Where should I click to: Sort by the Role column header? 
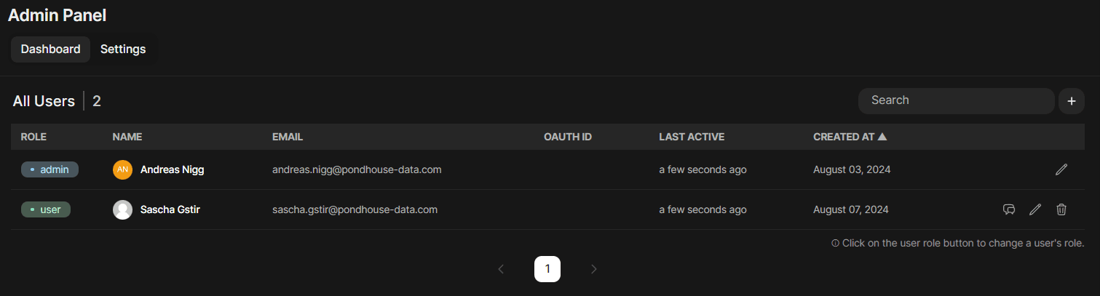33,137
